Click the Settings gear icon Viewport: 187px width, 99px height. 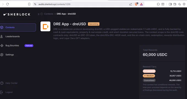(x=2, y=55)
